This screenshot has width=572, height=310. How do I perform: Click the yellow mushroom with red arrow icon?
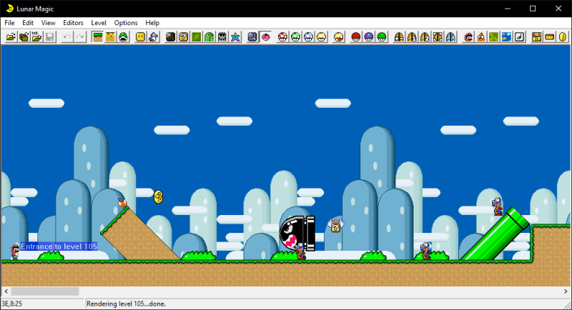(x=339, y=37)
